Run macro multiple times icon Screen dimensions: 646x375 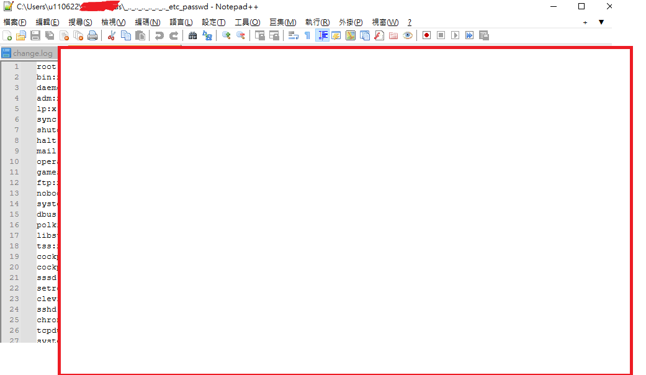coord(469,35)
